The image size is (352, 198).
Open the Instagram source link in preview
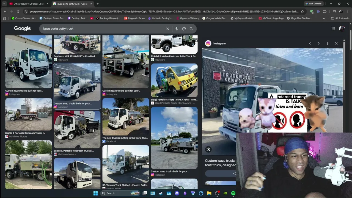point(216,43)
